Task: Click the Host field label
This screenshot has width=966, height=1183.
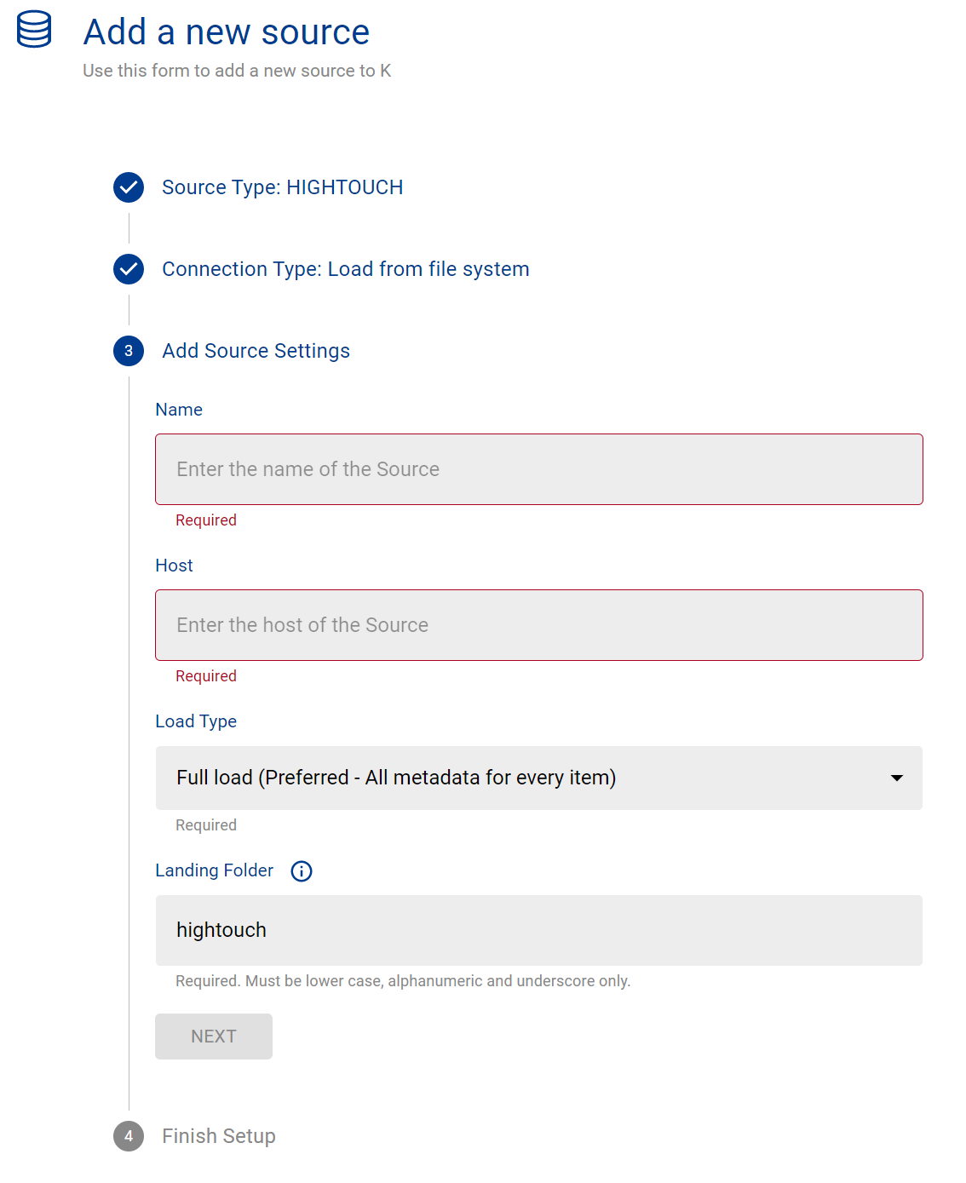Action: click(174, 566)
